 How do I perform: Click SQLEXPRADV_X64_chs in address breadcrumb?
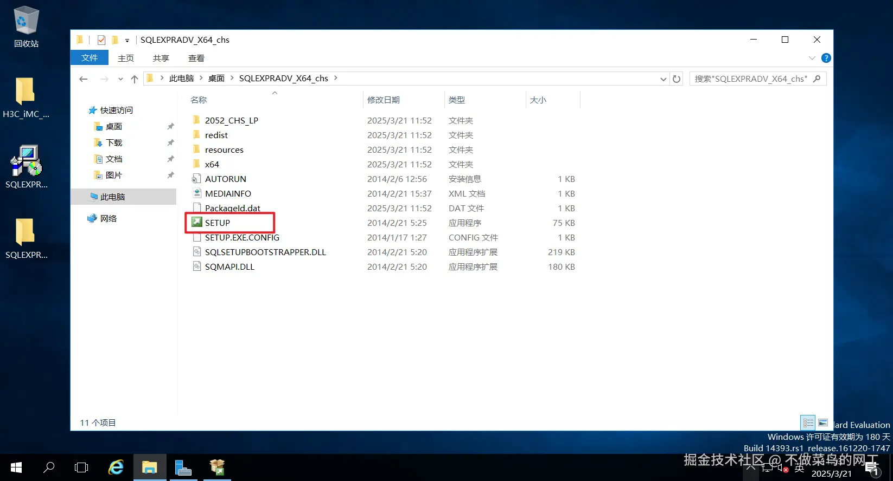pos(284,78)
